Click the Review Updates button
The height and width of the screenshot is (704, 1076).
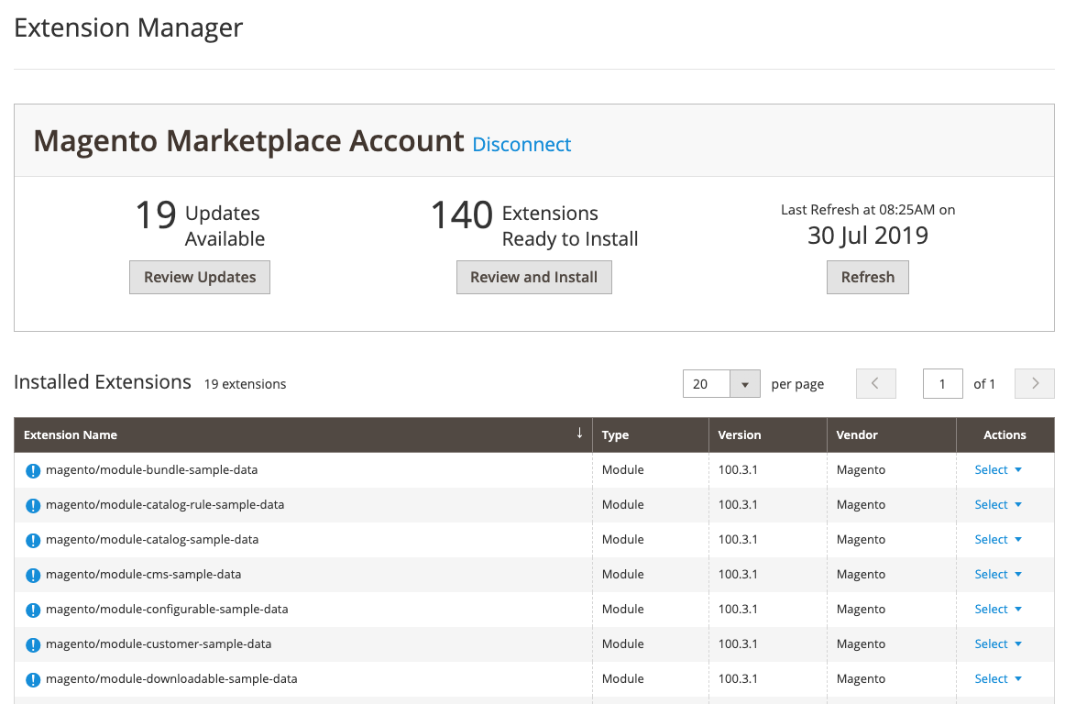(x=199, y=277)
